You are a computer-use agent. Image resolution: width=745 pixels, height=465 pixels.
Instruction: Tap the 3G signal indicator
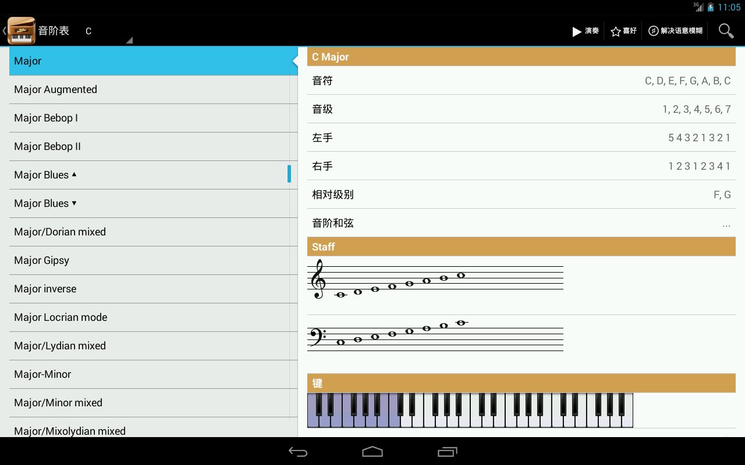698,7
